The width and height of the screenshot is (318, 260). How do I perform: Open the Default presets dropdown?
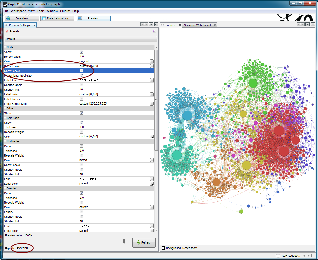click(x=81, y=39)
